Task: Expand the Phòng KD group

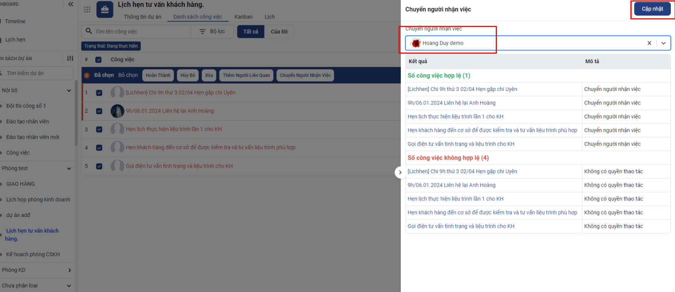Action: 69,270
